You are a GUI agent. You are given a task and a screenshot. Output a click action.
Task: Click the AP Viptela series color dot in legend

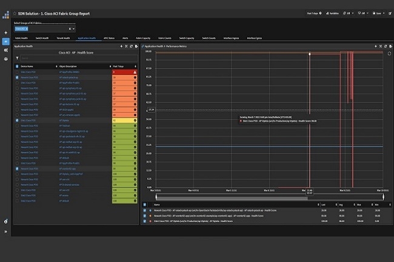(x=150, y=221)
